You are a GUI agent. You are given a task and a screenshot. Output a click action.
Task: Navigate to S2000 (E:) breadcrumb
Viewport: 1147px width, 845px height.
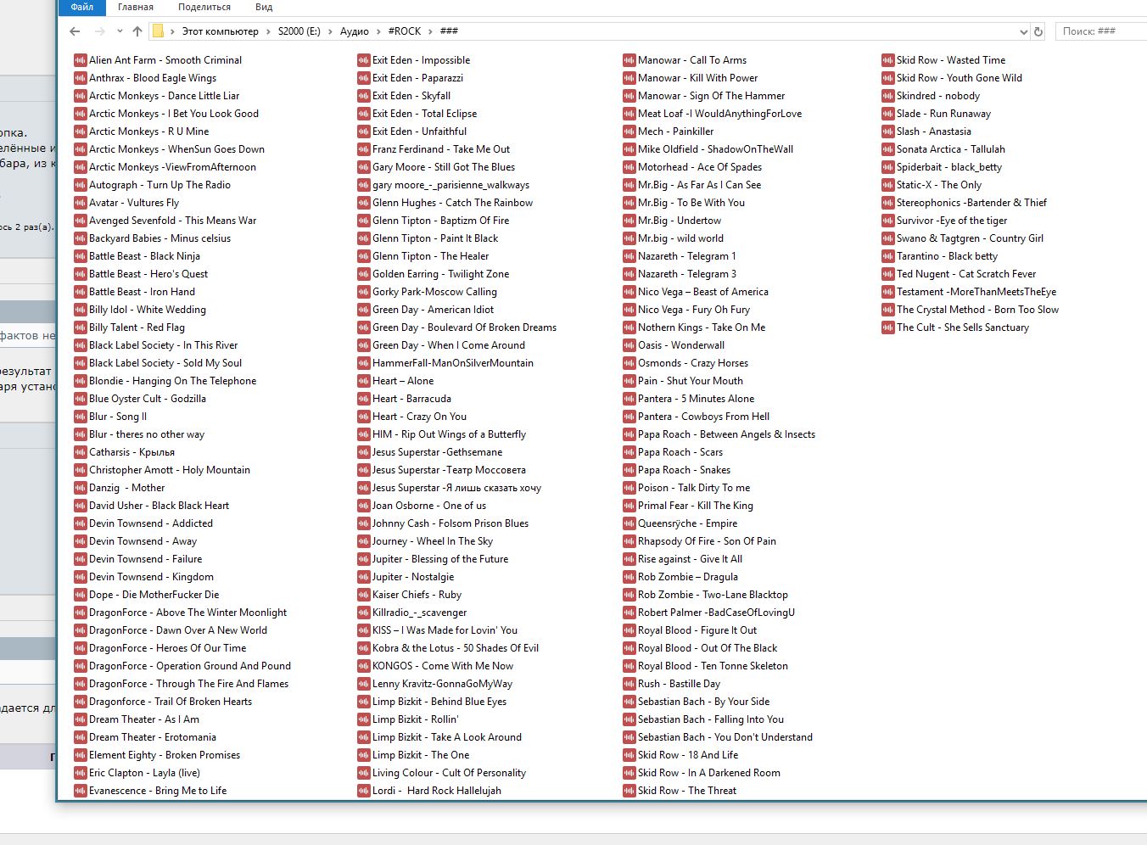[299, 31]
